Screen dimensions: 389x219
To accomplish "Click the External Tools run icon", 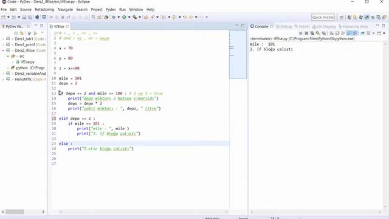I will [135, 17].
